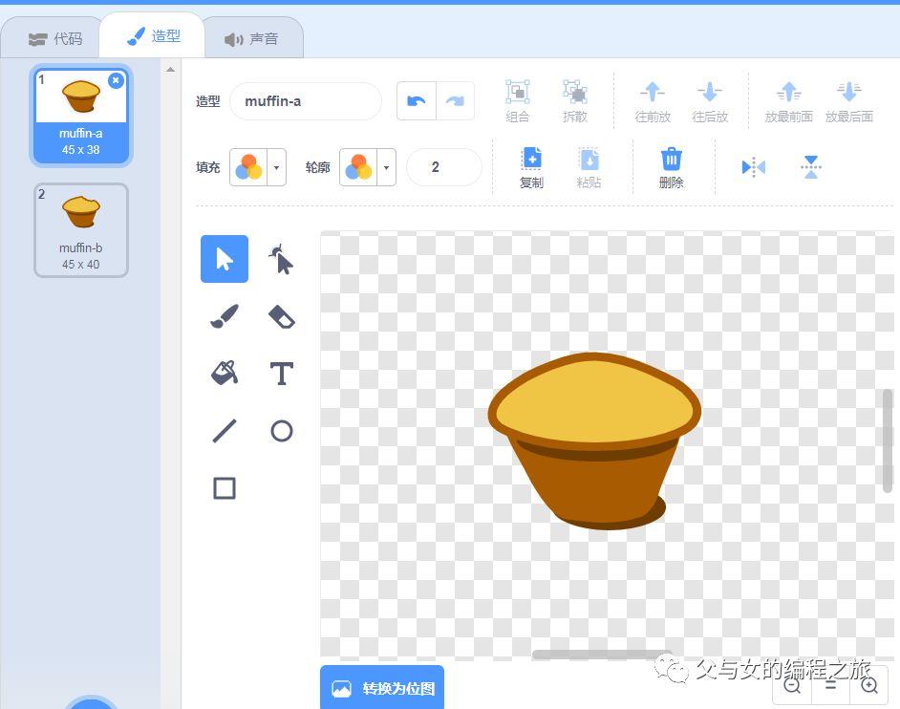Move shape forward with 往前放

[x=653, y=101]
